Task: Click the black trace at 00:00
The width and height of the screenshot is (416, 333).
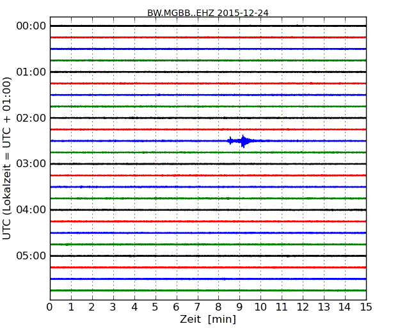Action: pos(208,26)
